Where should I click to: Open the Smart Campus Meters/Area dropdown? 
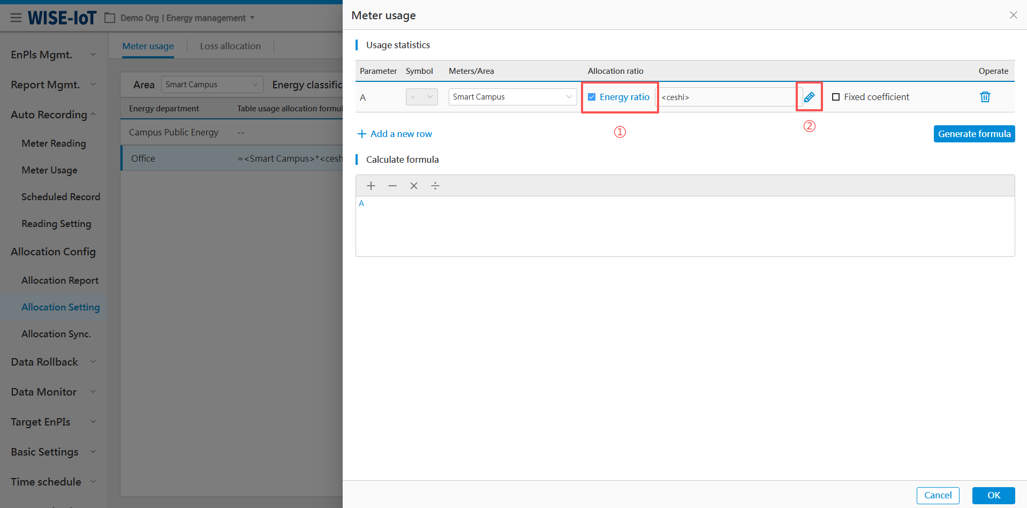(x=512, y=97)
